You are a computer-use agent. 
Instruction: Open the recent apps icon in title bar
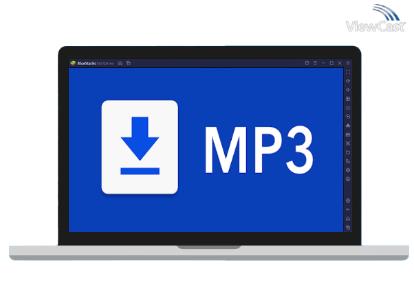(129, 63)
